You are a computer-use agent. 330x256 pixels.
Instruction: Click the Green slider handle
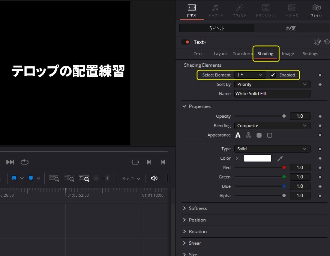(x=284, y=177)
